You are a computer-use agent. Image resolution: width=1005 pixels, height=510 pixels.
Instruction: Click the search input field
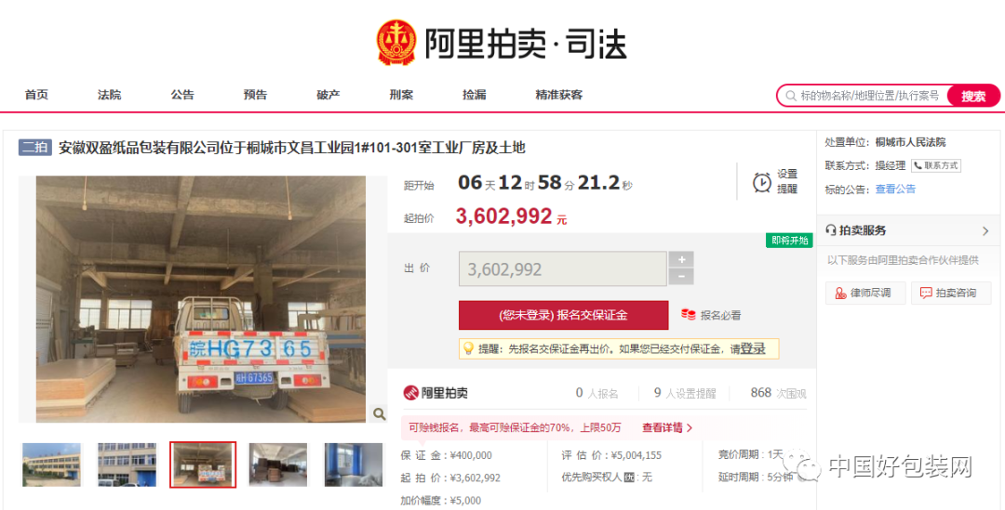[868, 96]
